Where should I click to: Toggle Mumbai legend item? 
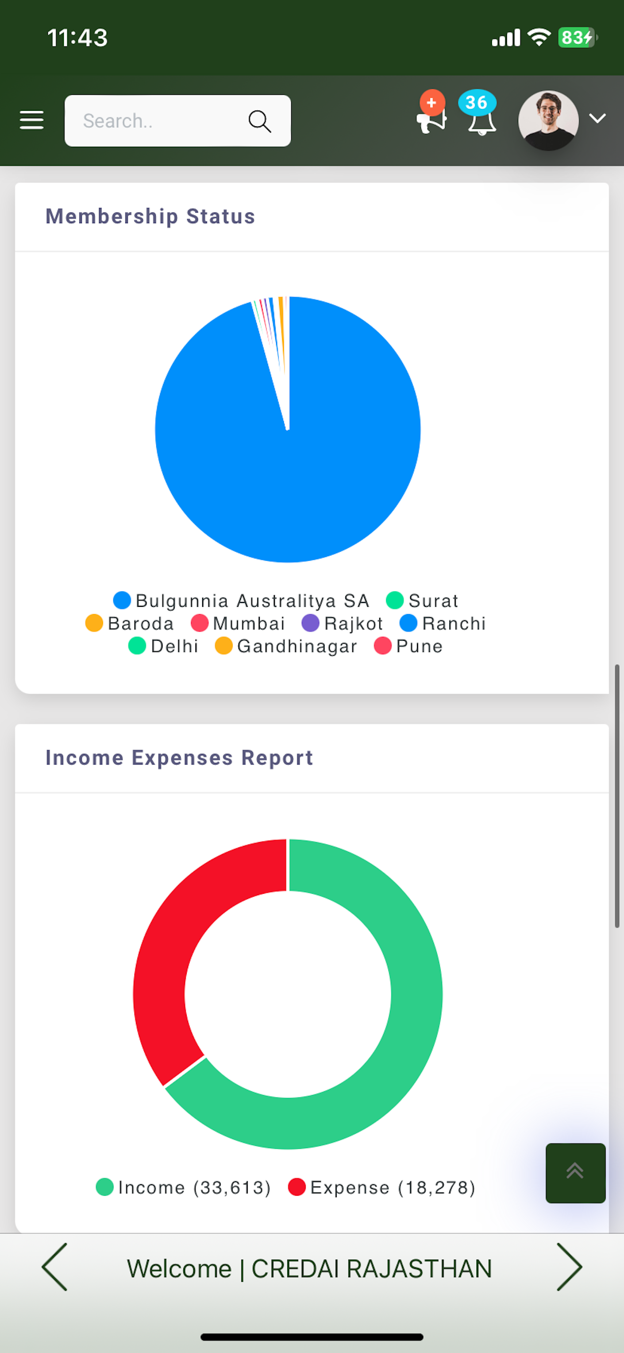(x=238, y=623)
